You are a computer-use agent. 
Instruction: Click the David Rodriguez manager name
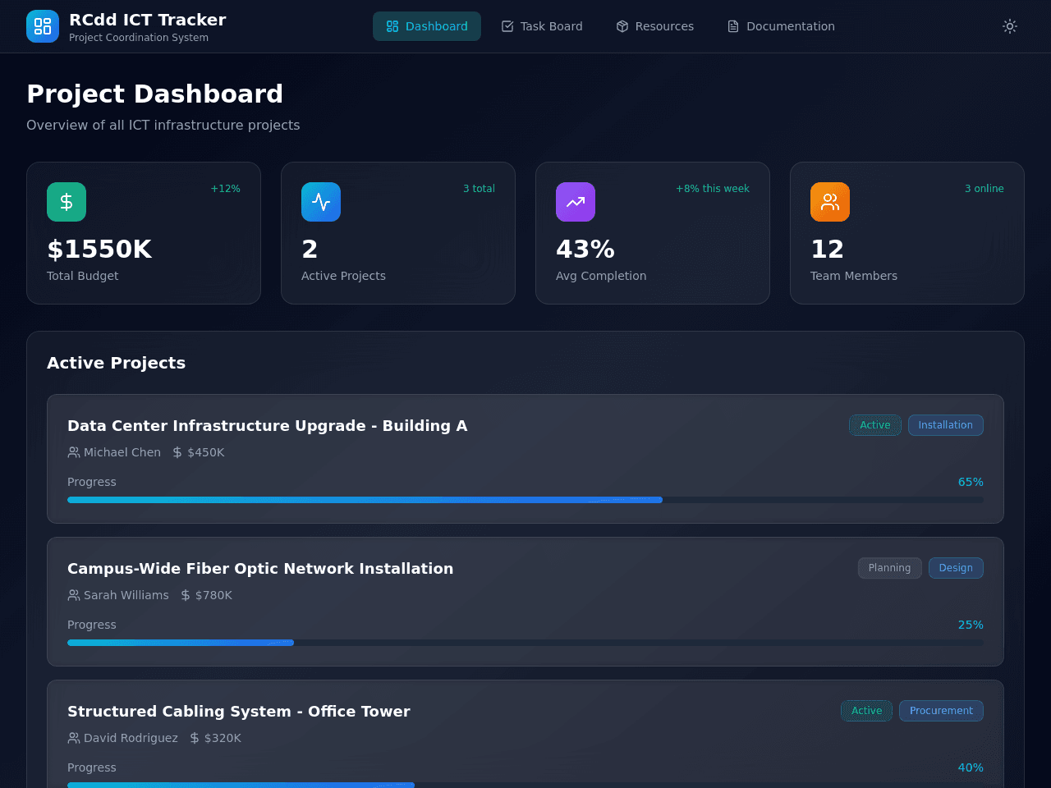[131, 738]
